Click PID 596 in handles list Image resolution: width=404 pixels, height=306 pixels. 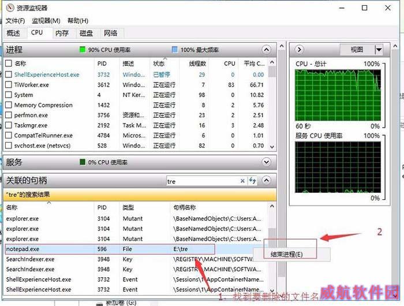coord(102,249)
